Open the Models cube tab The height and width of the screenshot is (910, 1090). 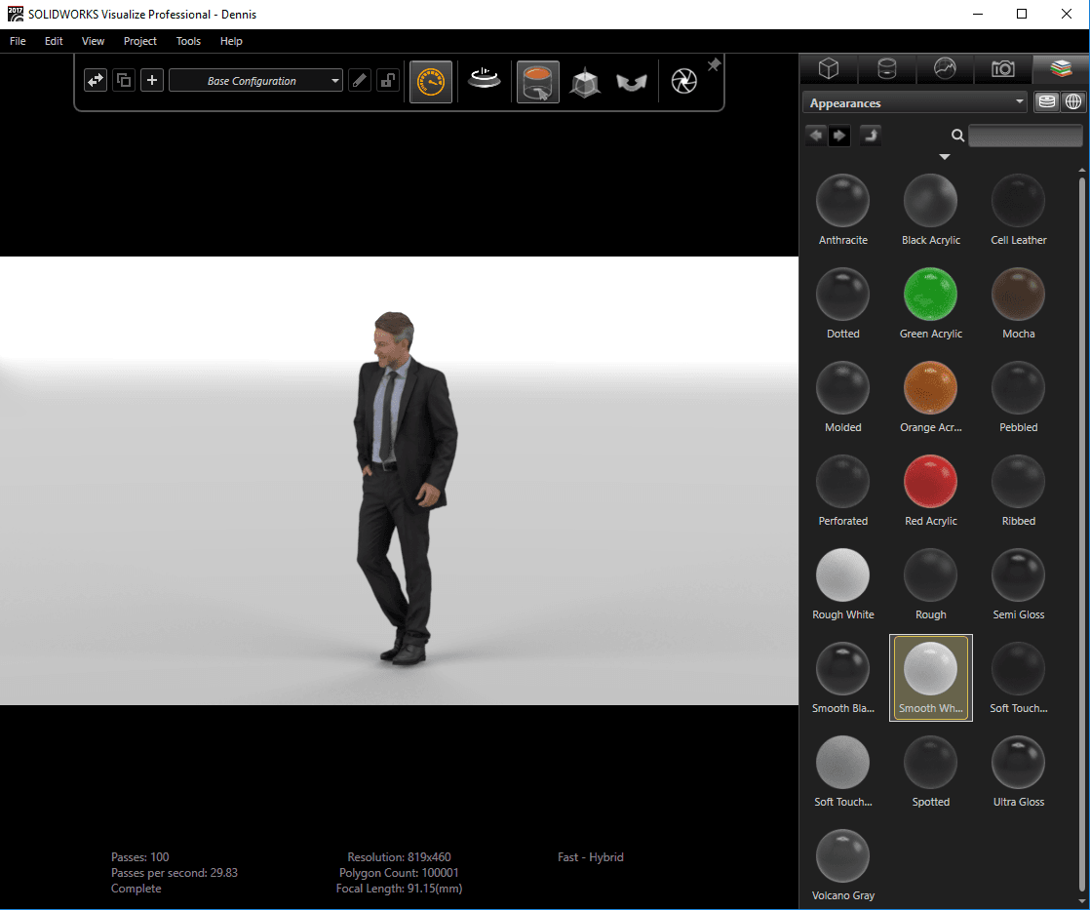coord(828,69)
